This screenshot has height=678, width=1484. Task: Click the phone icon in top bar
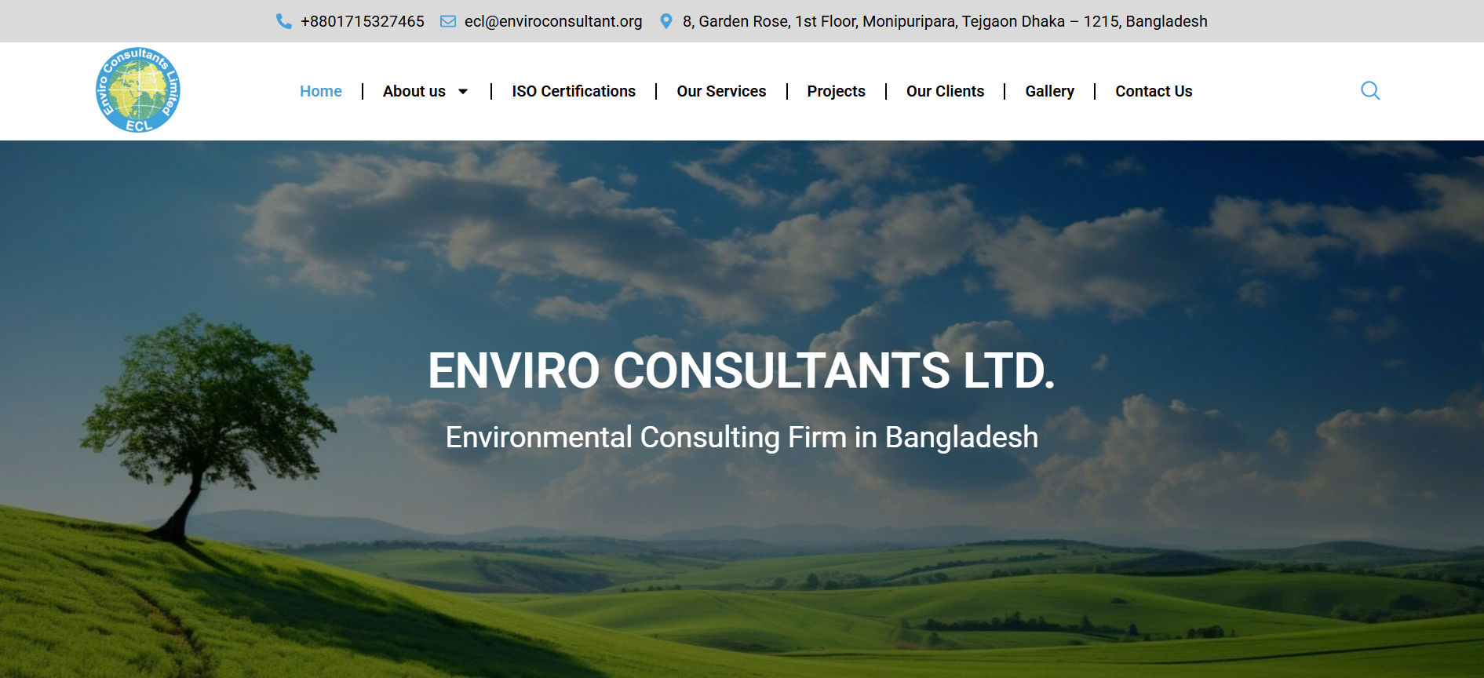[x=284, y=21]
